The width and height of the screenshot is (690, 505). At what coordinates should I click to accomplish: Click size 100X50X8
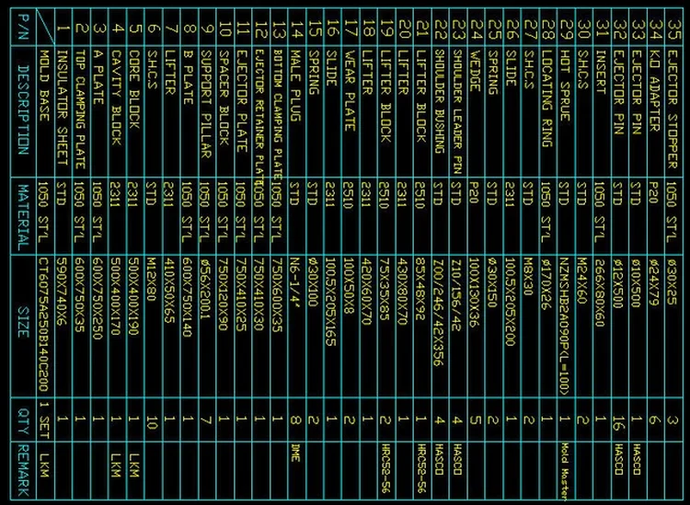tap(350, 285)
